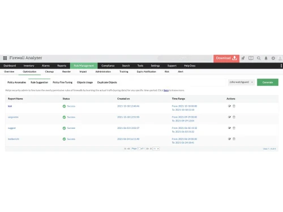
Task: Switch to the Impact sub-tab
Action: 83,72
